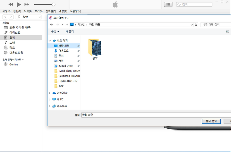Select 문서 in quick access
This screenshot has width=231, height=152.
click(x=64, y=56)
